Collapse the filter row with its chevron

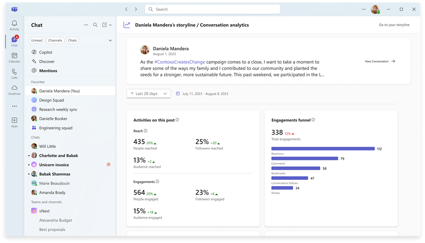[110, 40]
